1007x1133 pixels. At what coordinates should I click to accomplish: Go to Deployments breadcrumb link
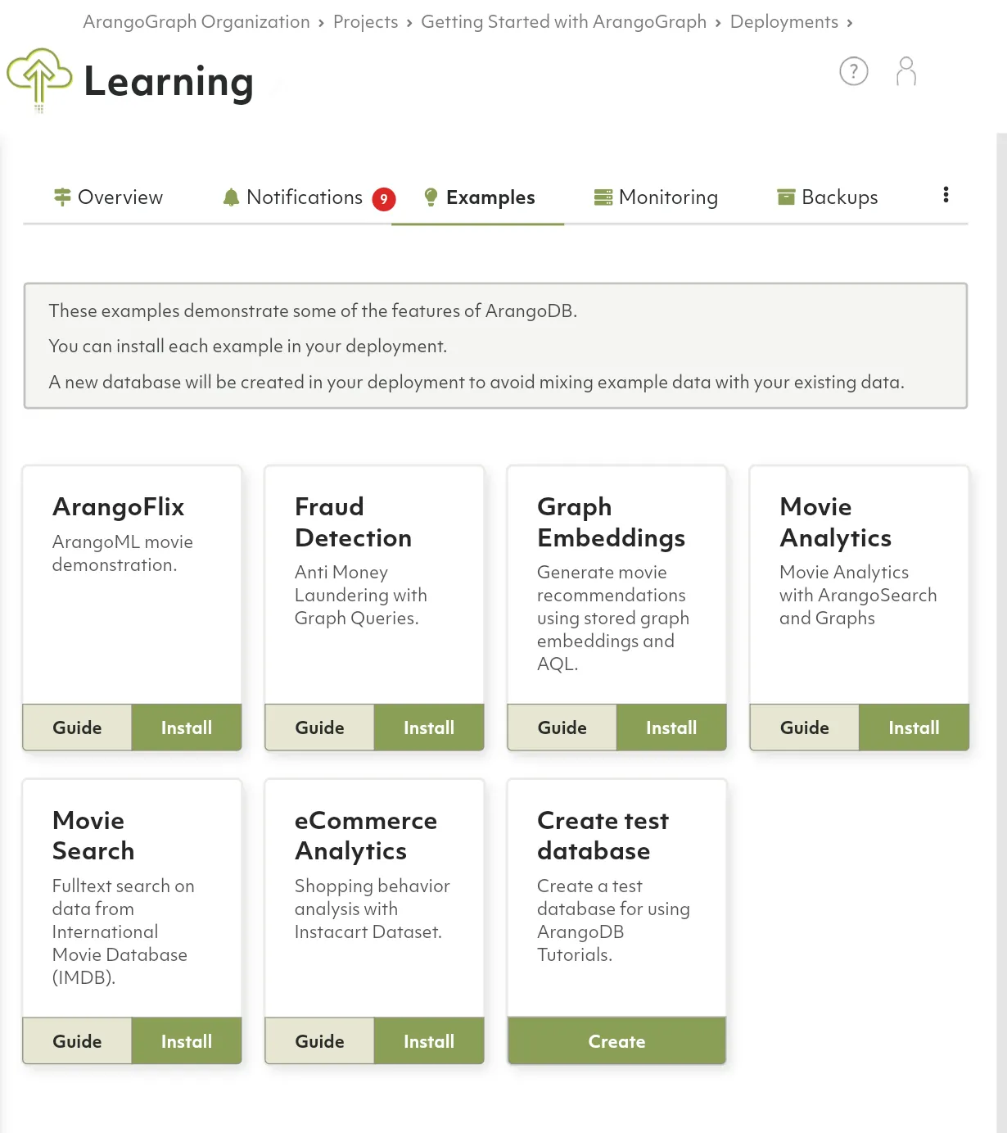783,22
